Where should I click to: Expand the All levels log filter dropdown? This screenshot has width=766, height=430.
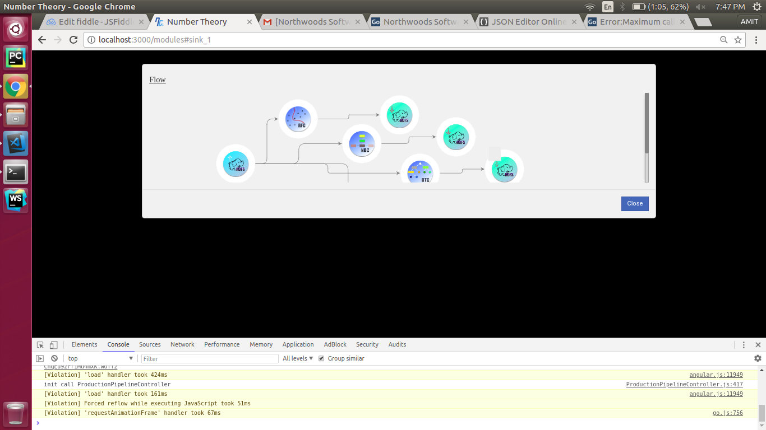pyautogui.click(x=298, y=358)
